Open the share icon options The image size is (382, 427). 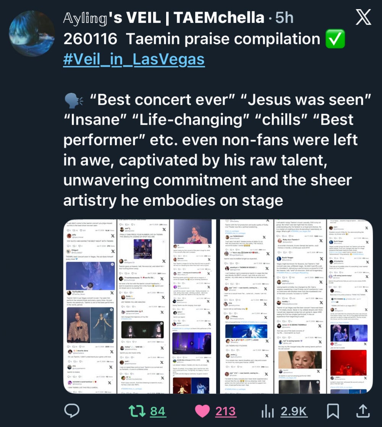point(363,411)
